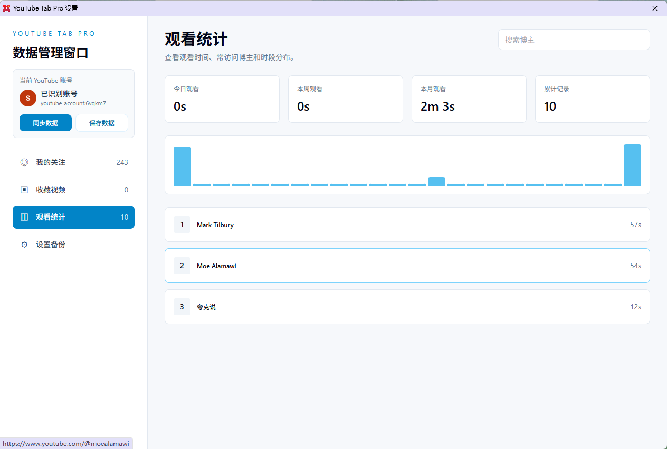Open the 夸克说 channel row

[407, 307]
